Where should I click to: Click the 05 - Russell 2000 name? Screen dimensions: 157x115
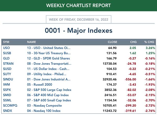point(40,84)
